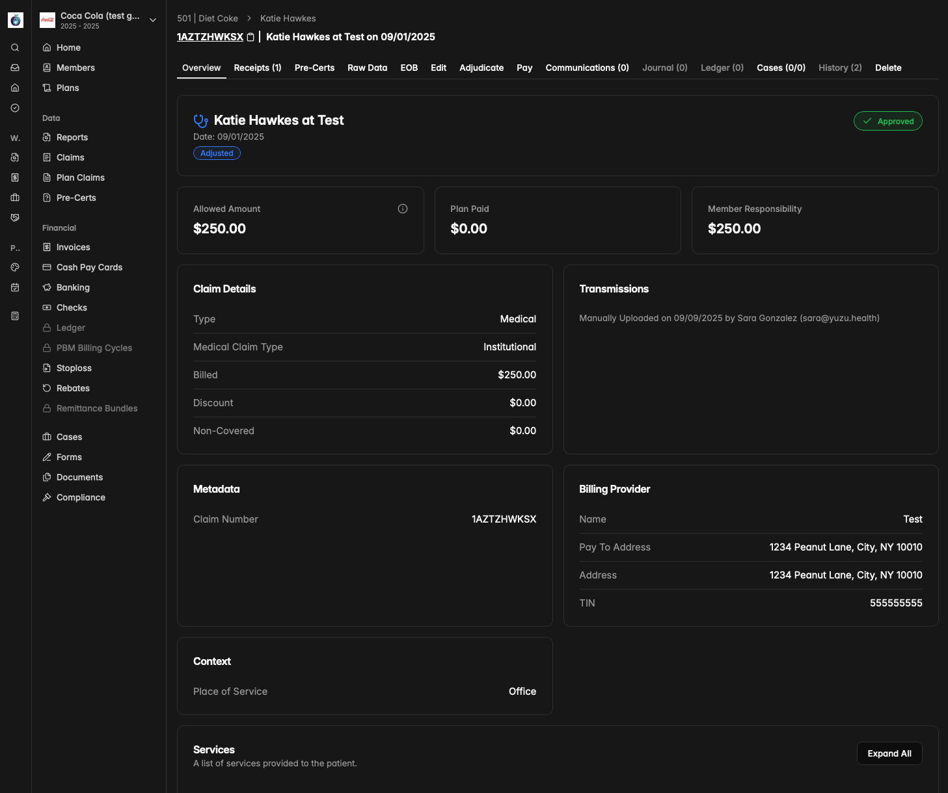This screenshot has width=948, height=793.
Task: Switch to the Receipts (1) tab
Action: (258, 68)
